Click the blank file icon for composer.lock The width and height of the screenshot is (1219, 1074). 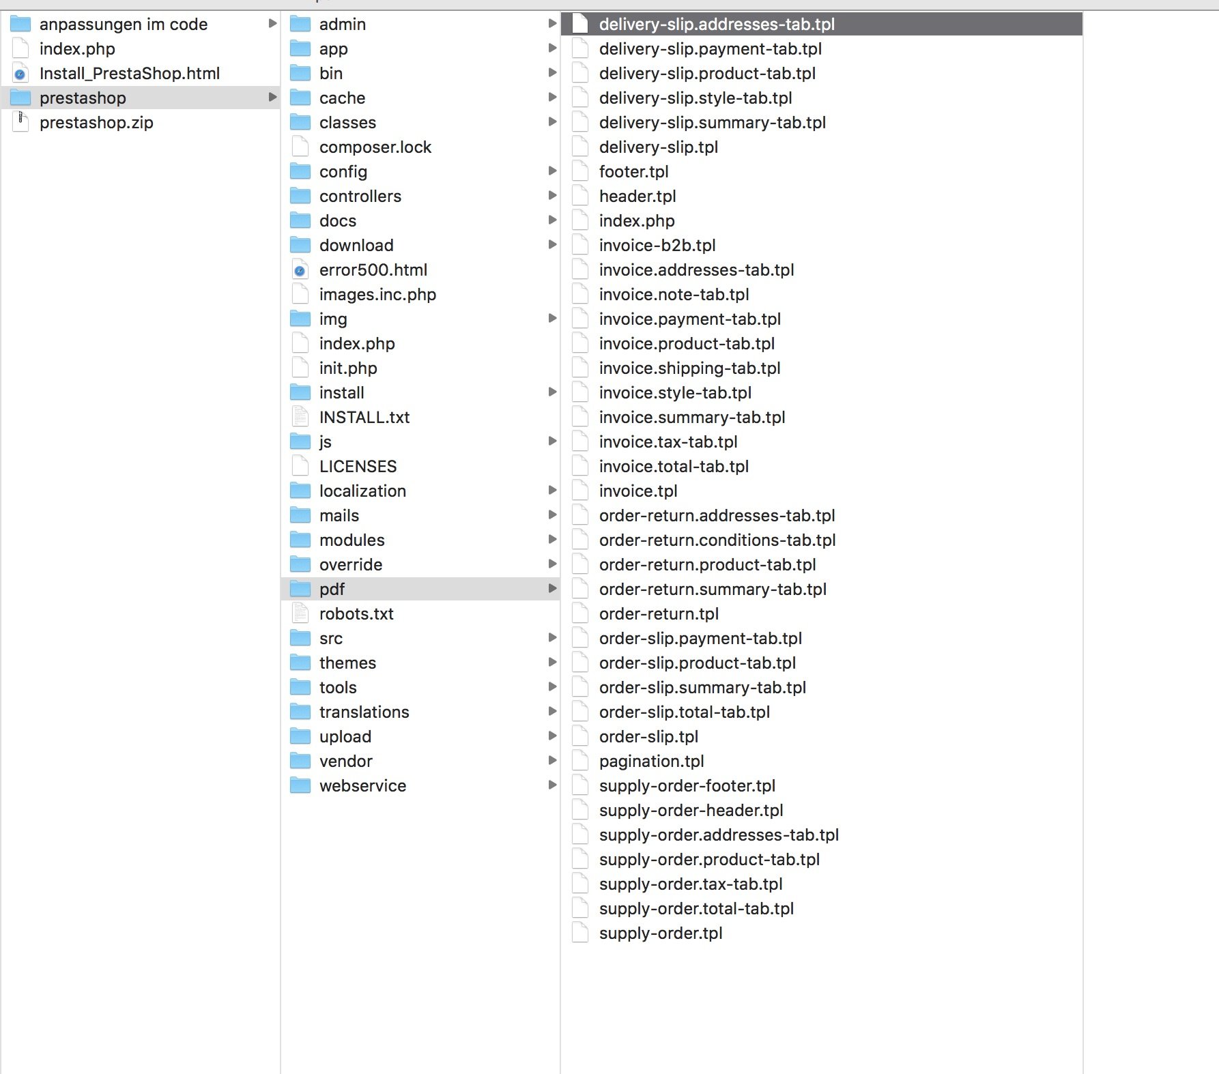tap(300, 147)
